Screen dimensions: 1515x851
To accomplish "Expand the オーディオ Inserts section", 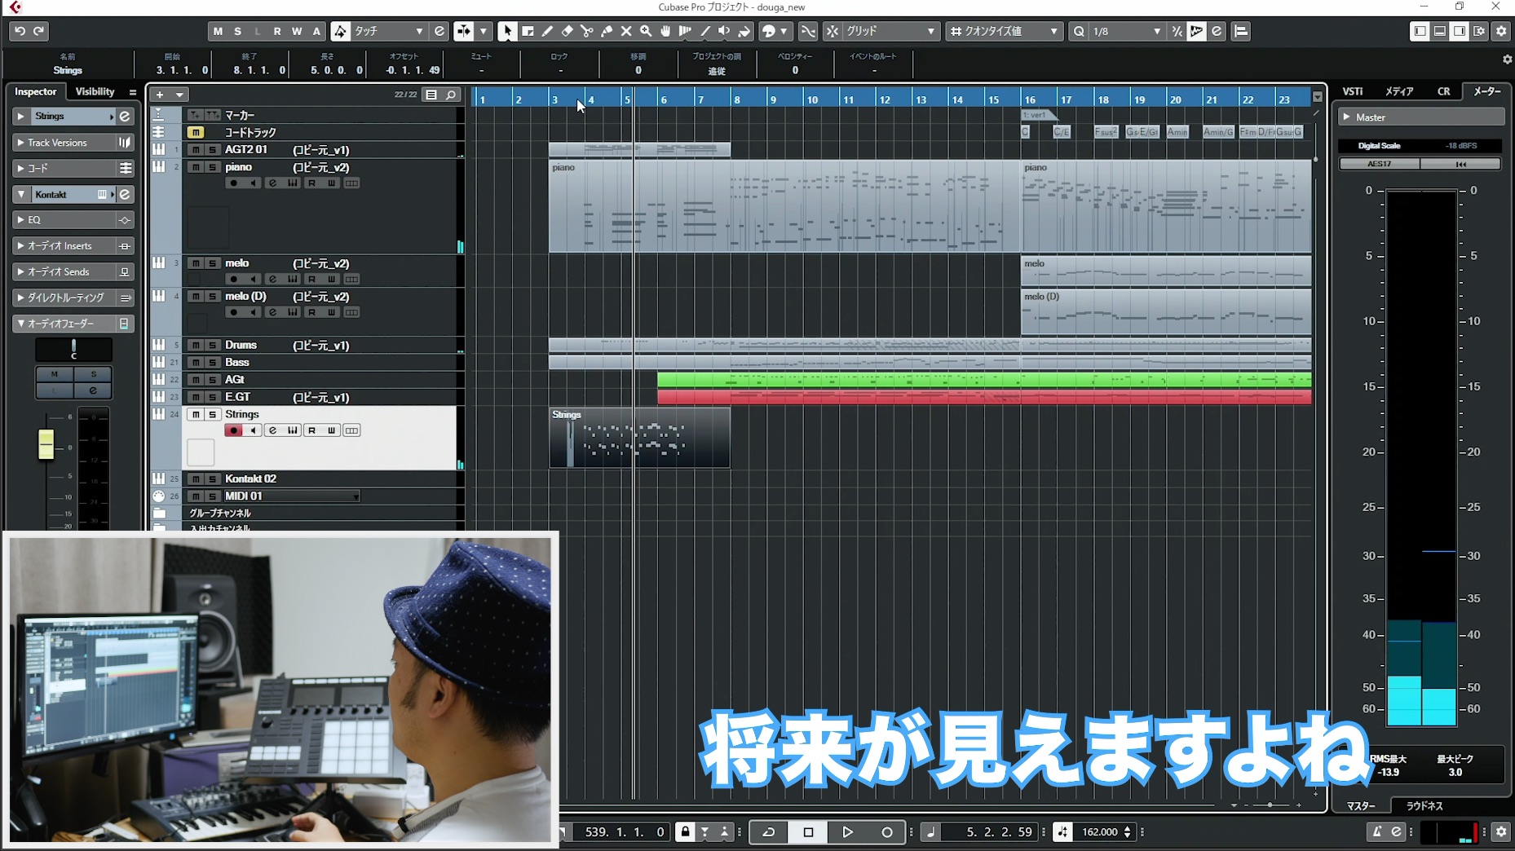I will tap(21, 246).
